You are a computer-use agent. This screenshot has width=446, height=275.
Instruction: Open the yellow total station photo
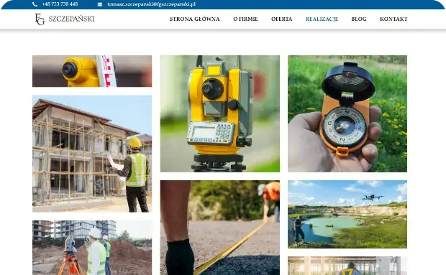[x=220, y=113]
